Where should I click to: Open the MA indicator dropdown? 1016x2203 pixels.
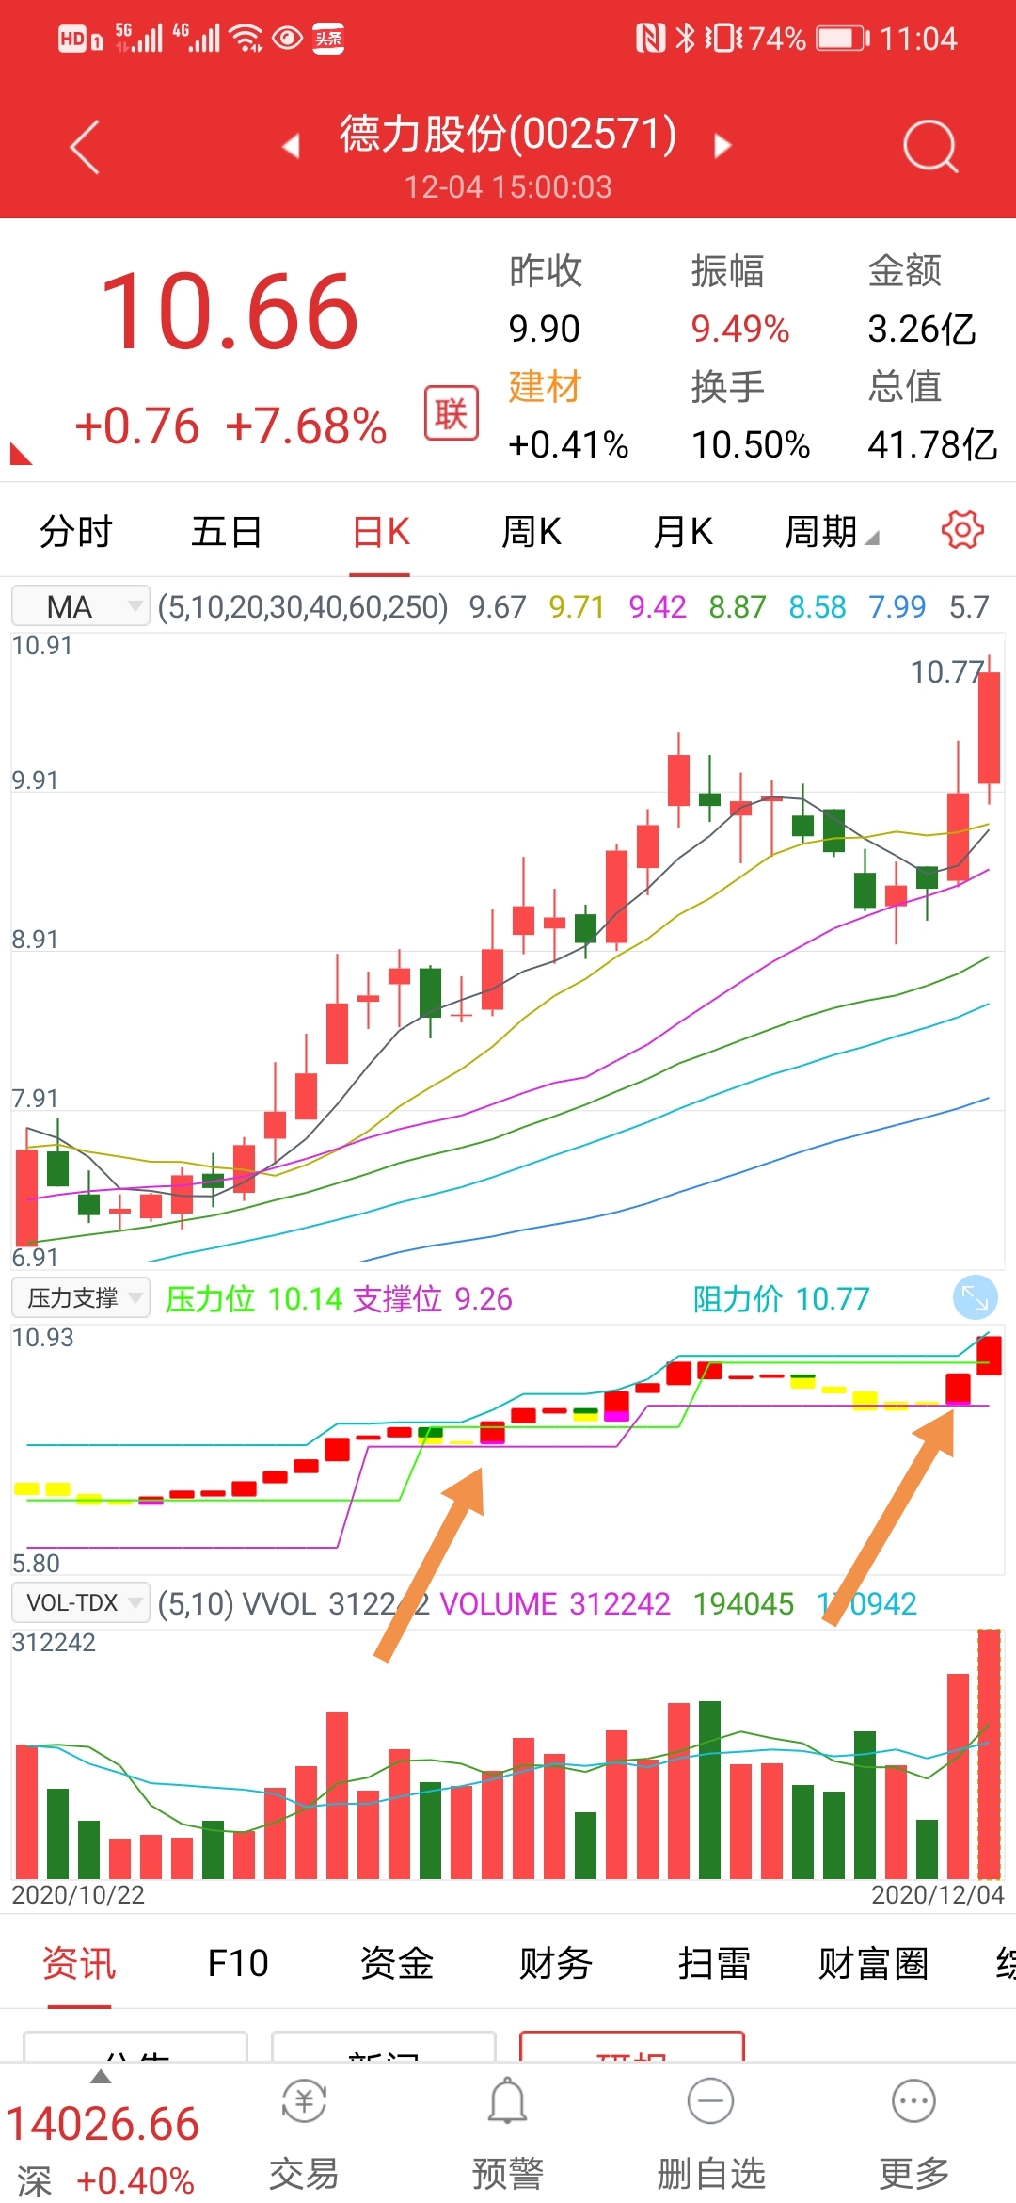click(81, 606)
